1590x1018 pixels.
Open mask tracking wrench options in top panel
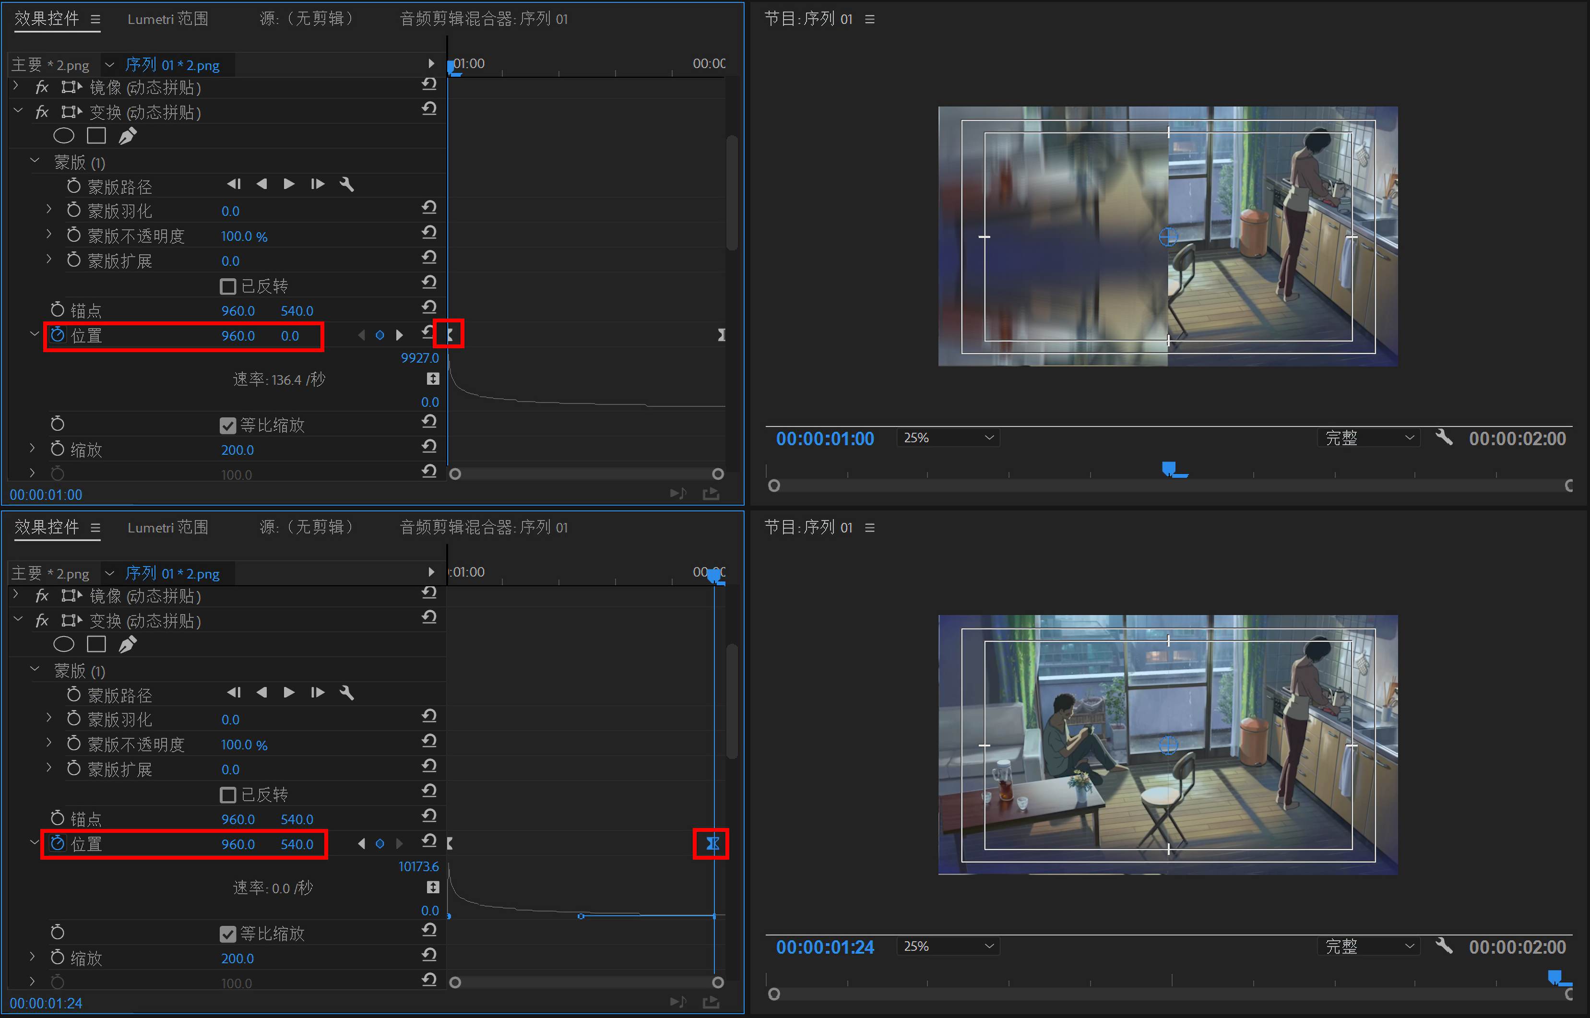346,184
